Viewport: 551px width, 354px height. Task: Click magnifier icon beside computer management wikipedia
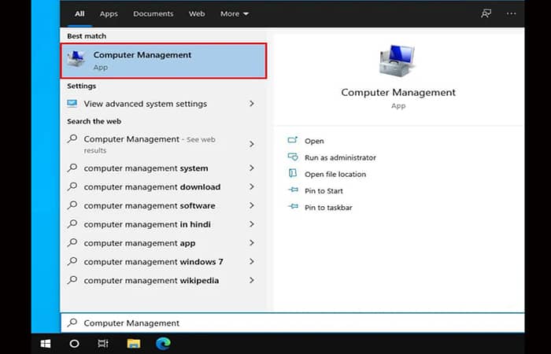pyautogui.click(x=72, y=279)
